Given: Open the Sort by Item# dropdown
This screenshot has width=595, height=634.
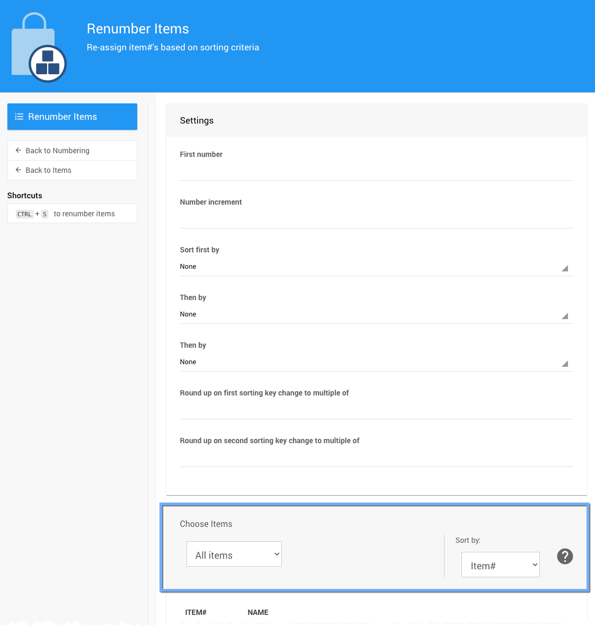Looking at the screenshot, I should 500,565.
